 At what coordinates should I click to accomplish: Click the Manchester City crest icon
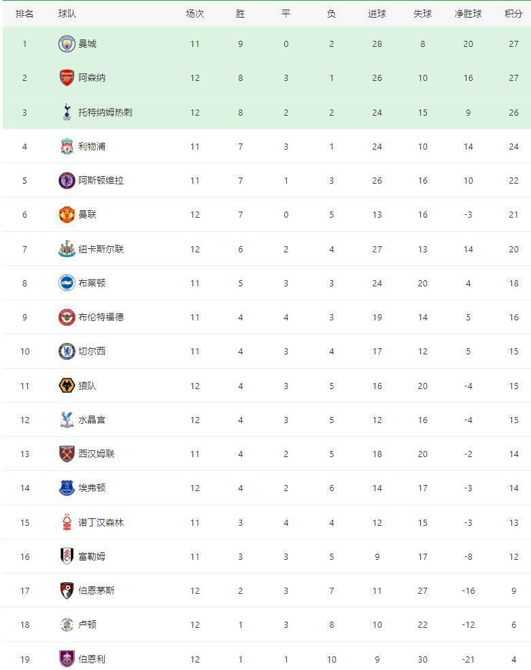click(67, 44)
